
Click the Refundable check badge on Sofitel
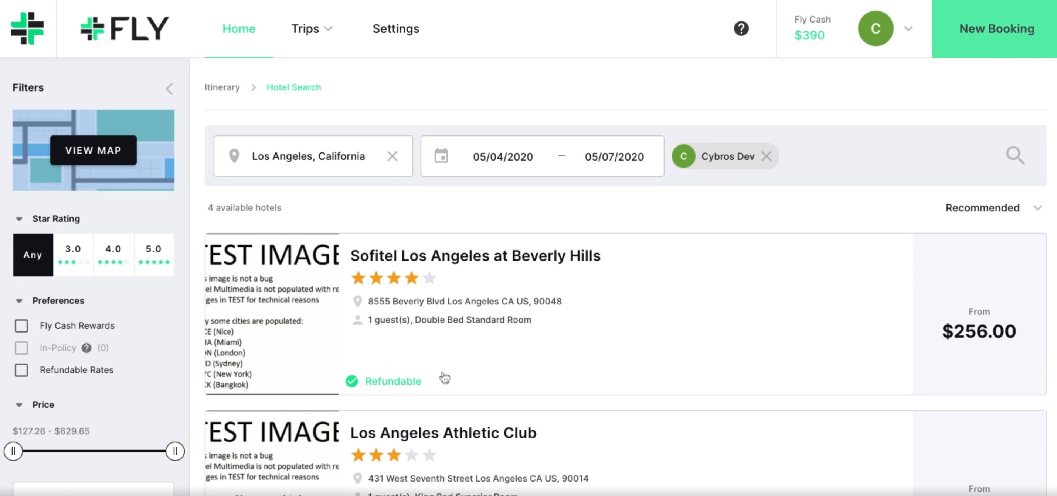pos(351,381)
